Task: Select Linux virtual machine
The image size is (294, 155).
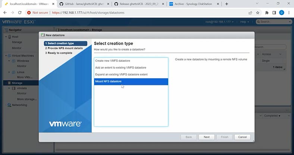Action: click(x=21, y=72)
